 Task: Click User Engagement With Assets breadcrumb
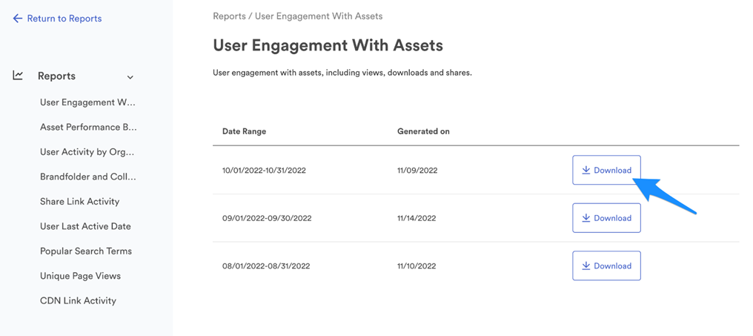(319, 16)
